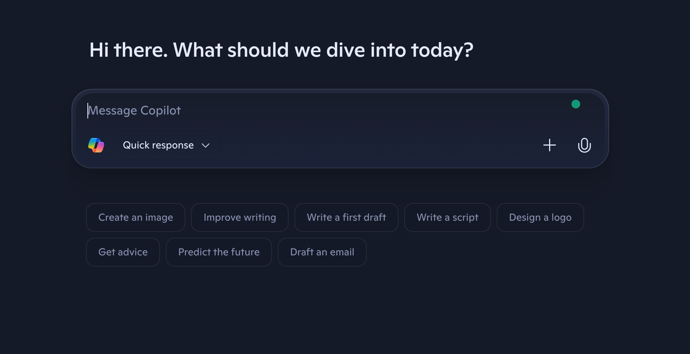Click the microphone button on the right

[x=584, y=145]
